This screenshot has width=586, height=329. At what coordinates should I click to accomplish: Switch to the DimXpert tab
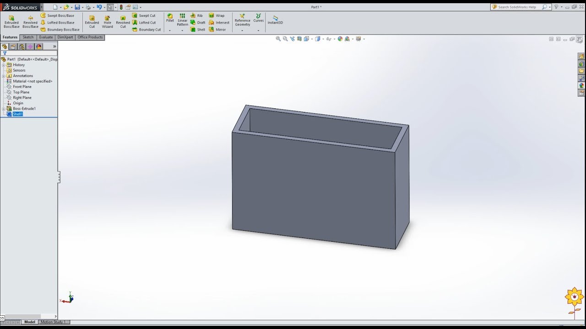pyautogui.click(x=65, y=37)
